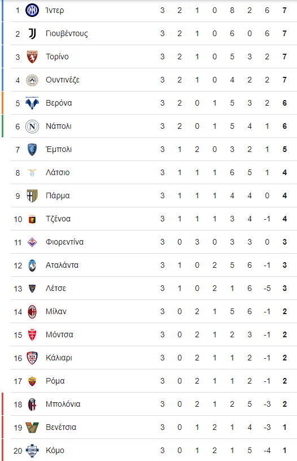Select the Αταλάντα team row name

(62, 265)
